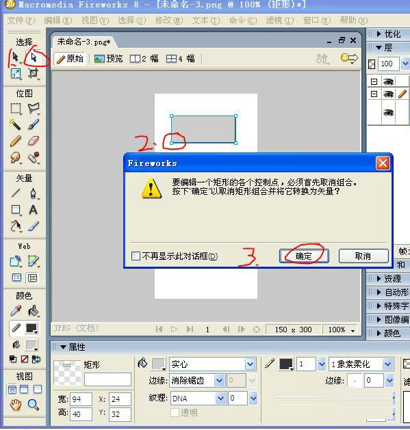Toggle visibility eye of top layer
Viewport: 410px width, 430px height.
388,81
